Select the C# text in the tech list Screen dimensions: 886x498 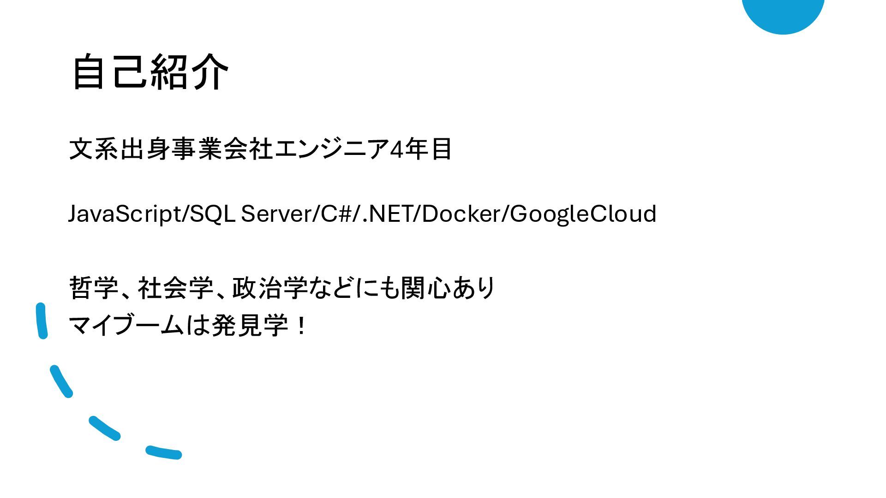tap(336, 214)
